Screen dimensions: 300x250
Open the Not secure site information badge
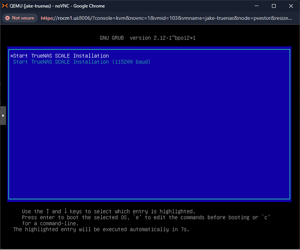20,18
